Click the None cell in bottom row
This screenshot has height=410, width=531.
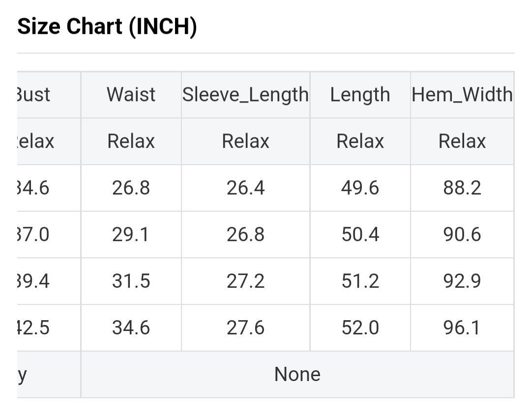(297, 375)
